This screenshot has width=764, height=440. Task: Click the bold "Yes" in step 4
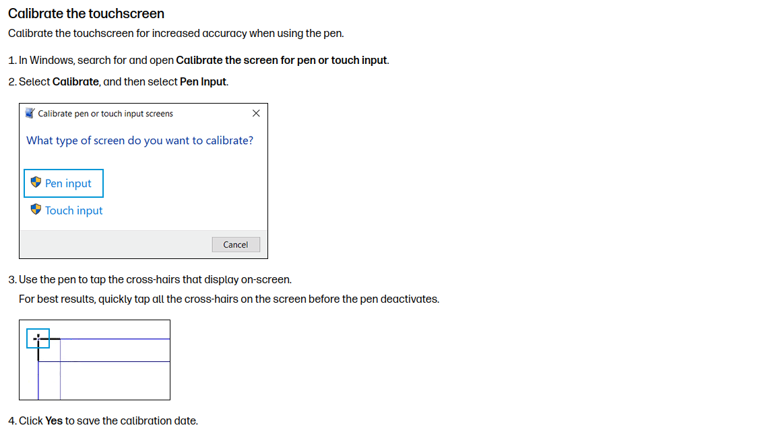pos(54,421)
